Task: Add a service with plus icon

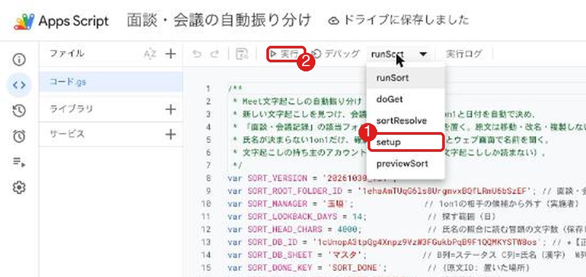Action: [x=170, y=134]
